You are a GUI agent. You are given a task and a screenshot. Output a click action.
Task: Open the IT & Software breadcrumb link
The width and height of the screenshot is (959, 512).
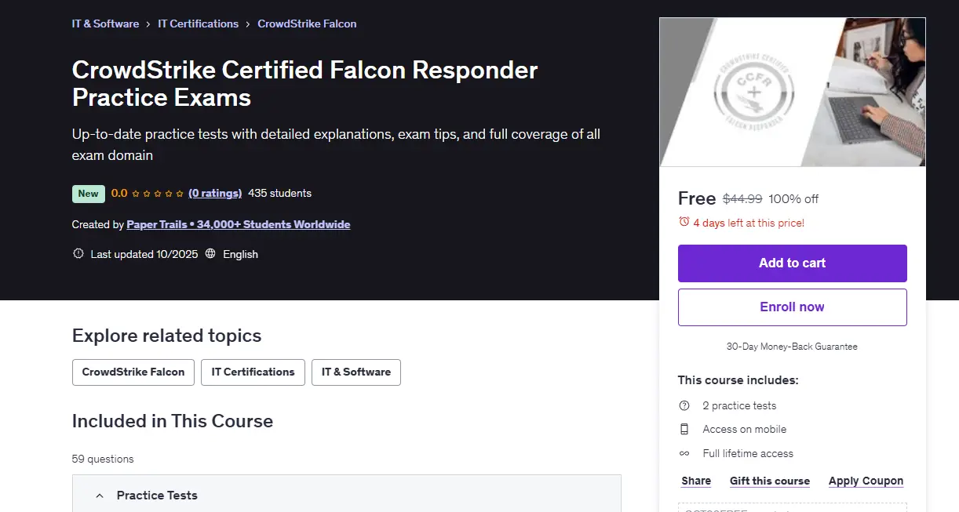(x=105, y=24)
